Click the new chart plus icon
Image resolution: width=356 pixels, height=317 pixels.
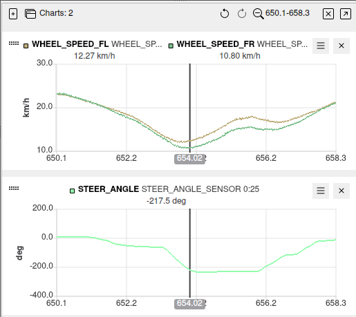point(13,14)
